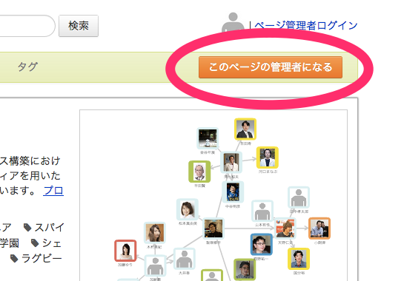The width and height of the screenshot is (404, 281).
Task: Open the シェ tag
Action: point(52,243)
